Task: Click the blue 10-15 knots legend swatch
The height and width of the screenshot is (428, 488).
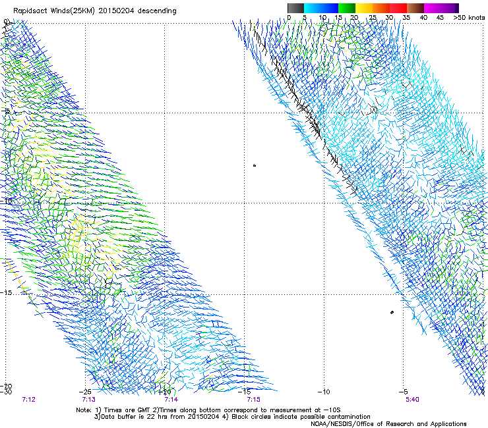Action: click(x=330, y=8)
